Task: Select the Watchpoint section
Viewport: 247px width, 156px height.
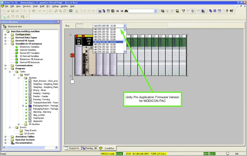Action: click(38, 118)
